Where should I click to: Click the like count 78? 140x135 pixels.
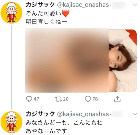click(x=95, y=99)
